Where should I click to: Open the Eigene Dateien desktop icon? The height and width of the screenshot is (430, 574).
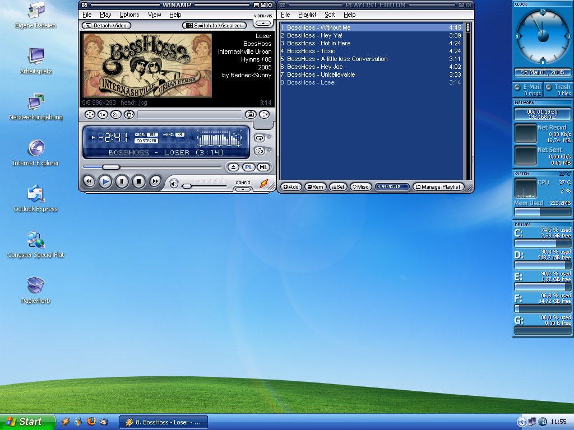pyautogui.click(x=35, y=15)
